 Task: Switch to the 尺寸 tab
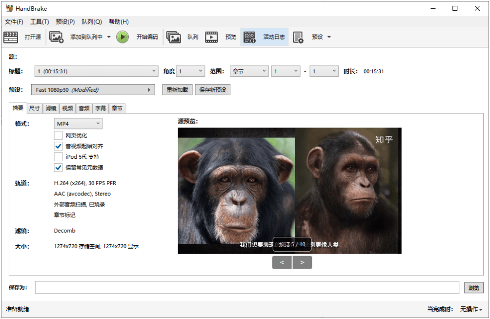click(34, 108)
